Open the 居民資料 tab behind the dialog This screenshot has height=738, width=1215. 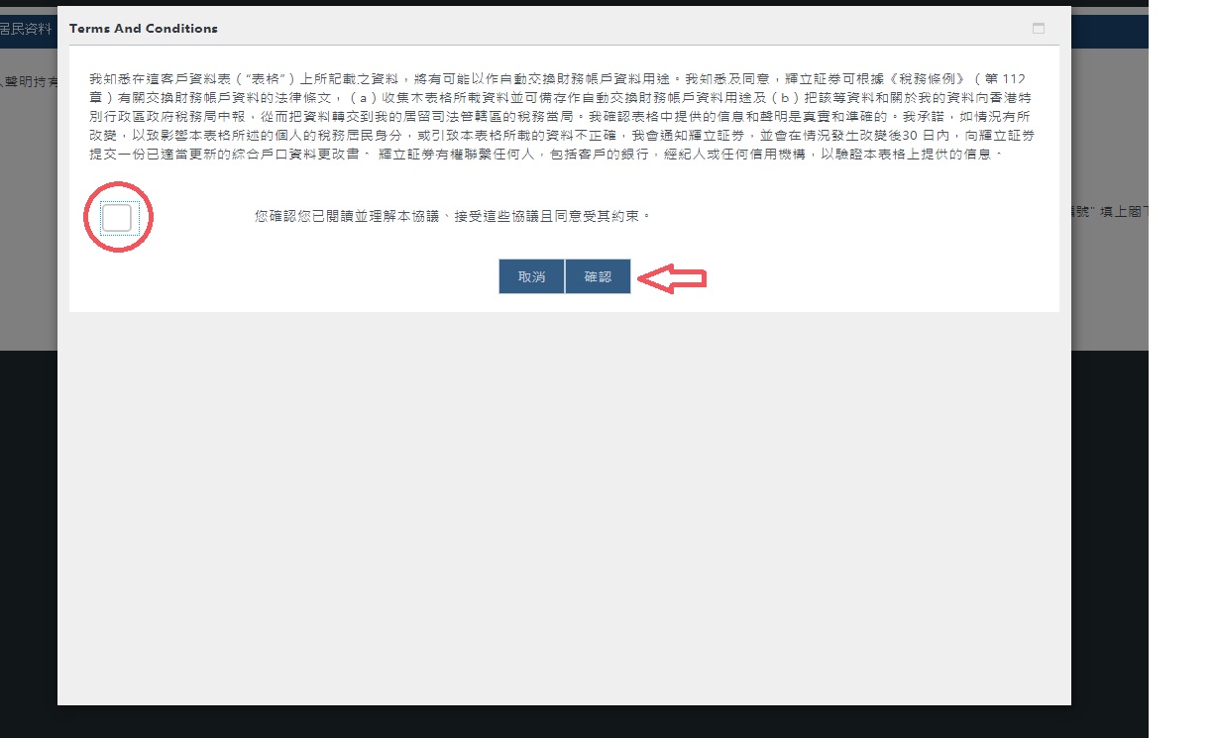pyautogui.click(x=27, y=29)
